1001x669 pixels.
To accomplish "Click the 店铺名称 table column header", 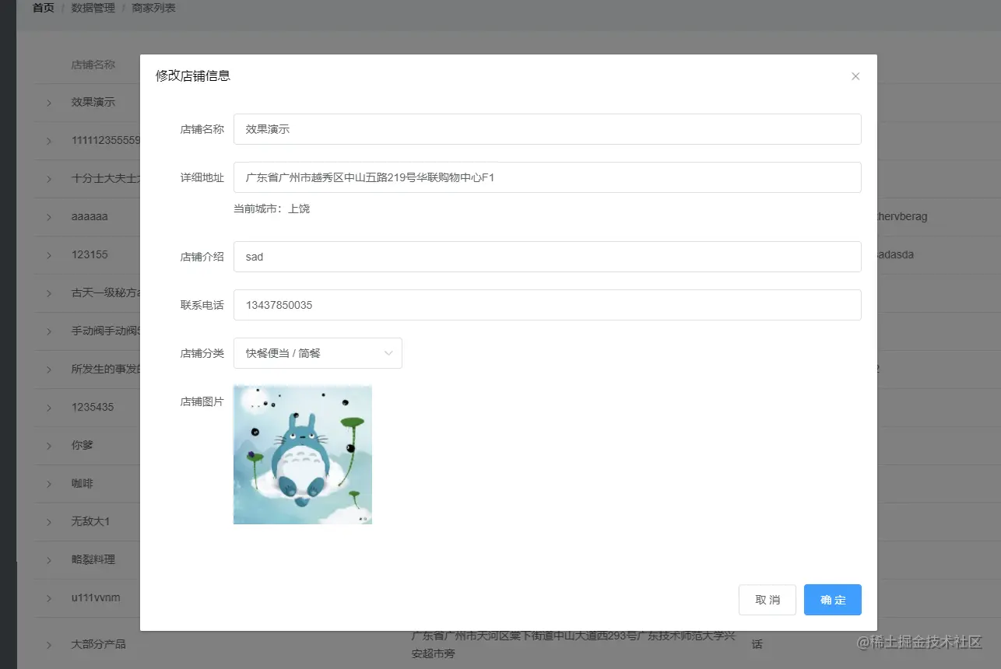I will click(x=93, y=65).
